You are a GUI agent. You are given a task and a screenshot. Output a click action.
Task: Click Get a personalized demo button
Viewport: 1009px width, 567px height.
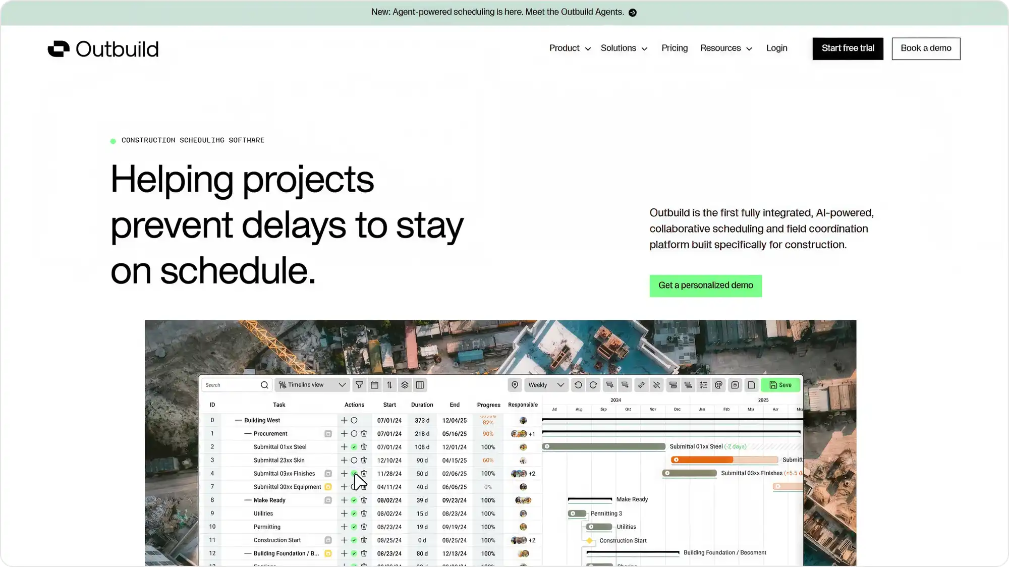pyautogui.click(x=705, y=286)
